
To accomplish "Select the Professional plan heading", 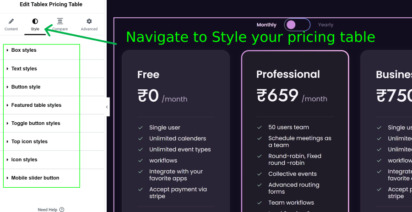I will click(x=288, y=75).
